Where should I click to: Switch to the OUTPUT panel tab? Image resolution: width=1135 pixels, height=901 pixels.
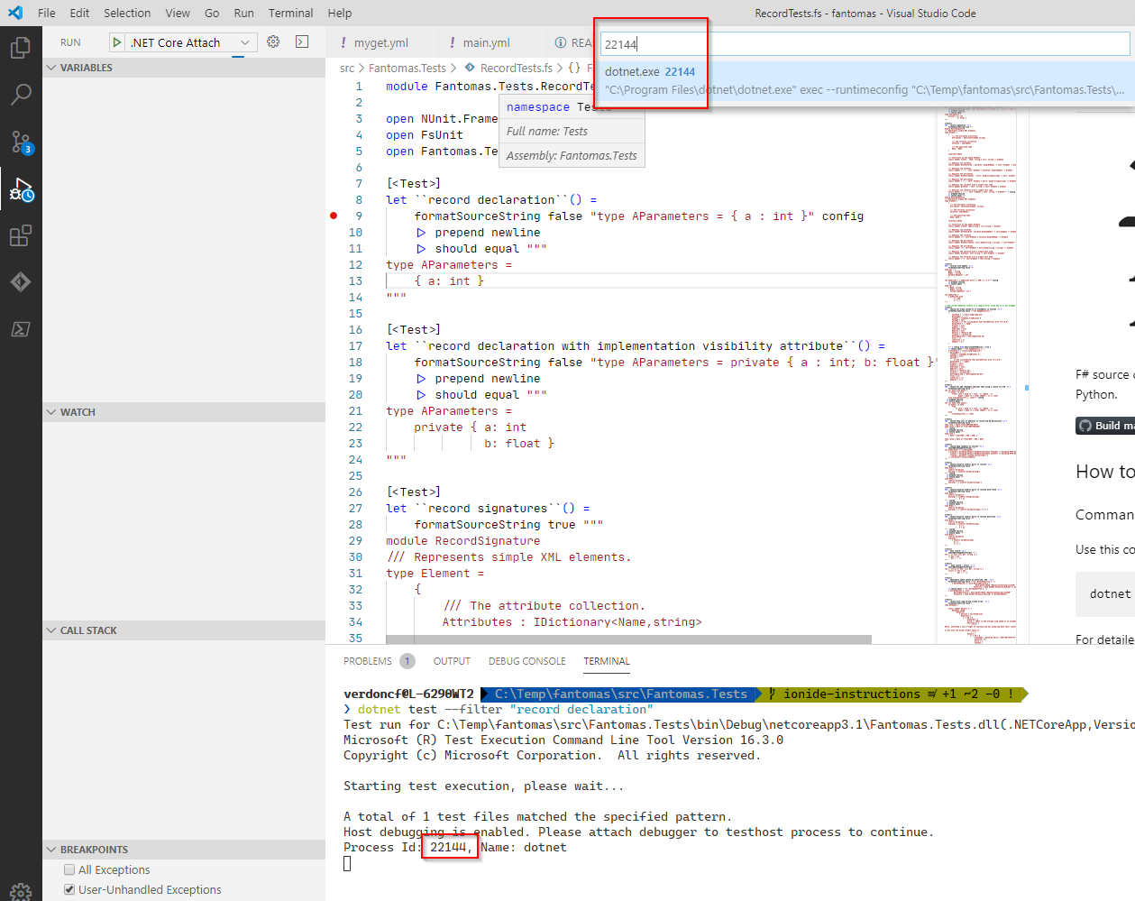tap(452, 661)
